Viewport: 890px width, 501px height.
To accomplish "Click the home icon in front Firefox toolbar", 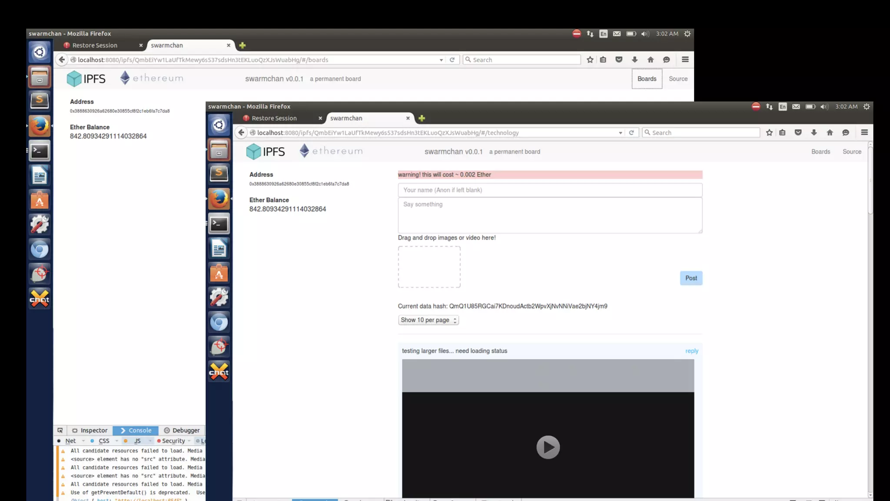I will click(x=830, y=133).
